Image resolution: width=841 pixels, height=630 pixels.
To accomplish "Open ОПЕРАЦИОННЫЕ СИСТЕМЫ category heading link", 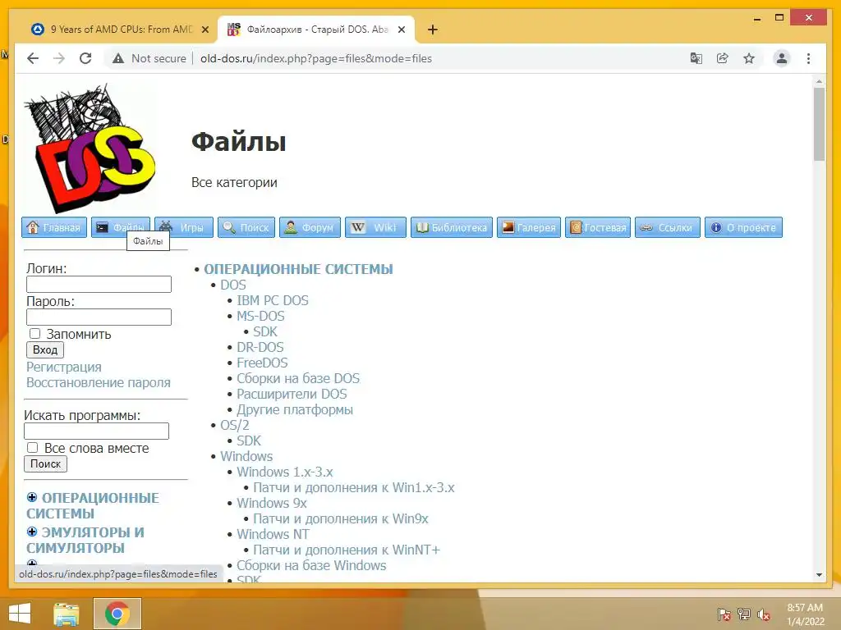I will click(x=298, y=269).
